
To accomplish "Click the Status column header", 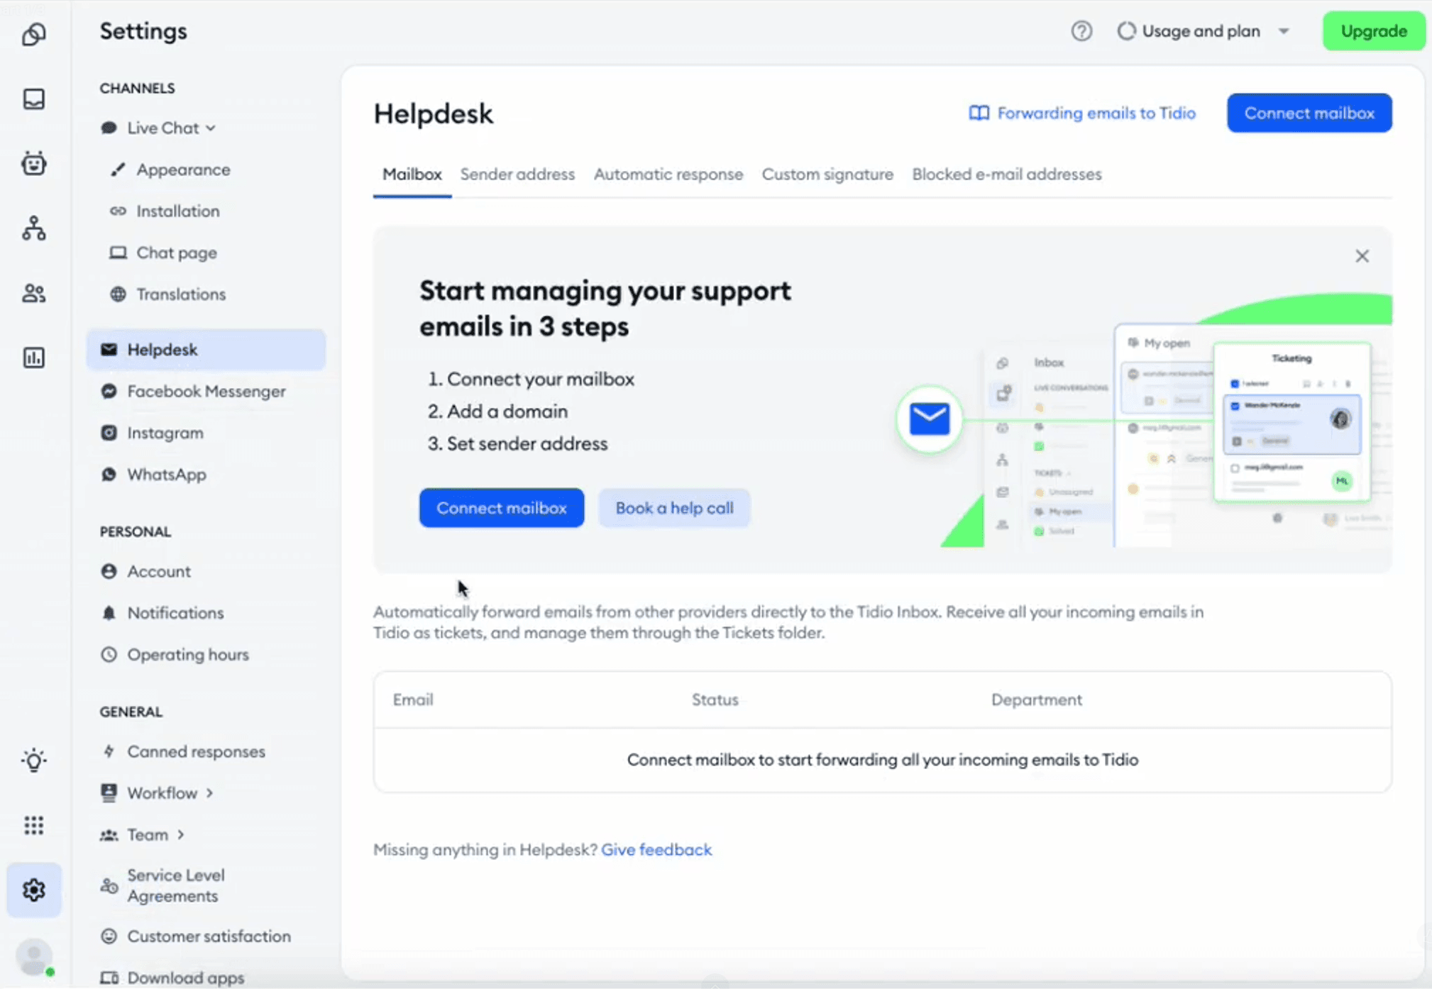I will tap(715, 700).
